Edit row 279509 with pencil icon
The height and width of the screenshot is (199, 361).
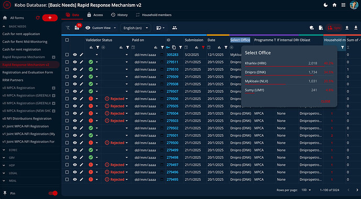(82, 76)
